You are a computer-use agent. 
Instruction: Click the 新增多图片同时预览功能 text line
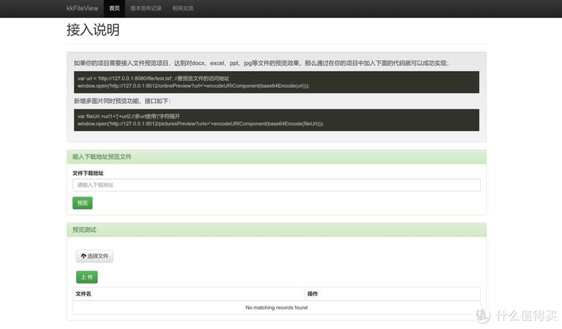click(x=122, y=101)
